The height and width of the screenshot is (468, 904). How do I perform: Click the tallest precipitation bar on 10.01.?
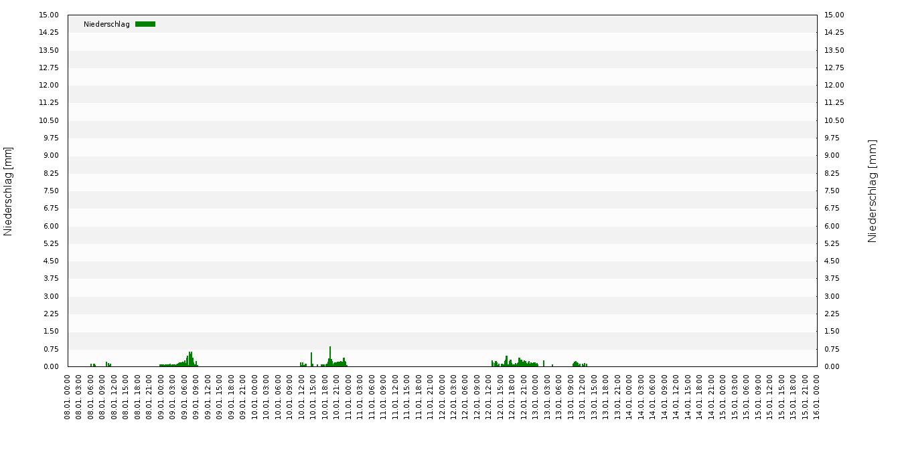click(330, 357)
